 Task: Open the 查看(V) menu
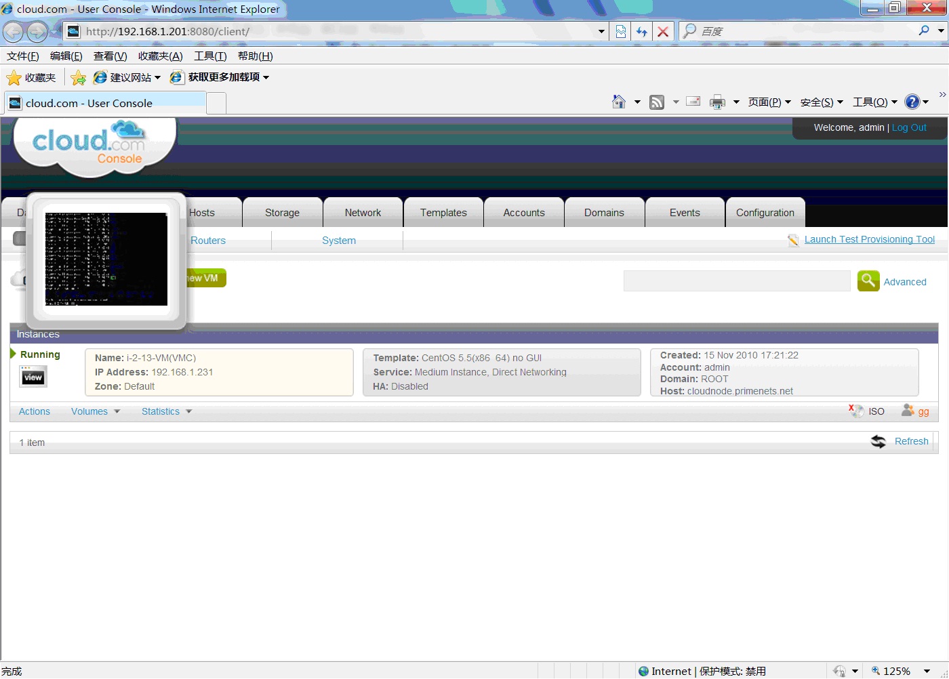(x=110, y=56)
